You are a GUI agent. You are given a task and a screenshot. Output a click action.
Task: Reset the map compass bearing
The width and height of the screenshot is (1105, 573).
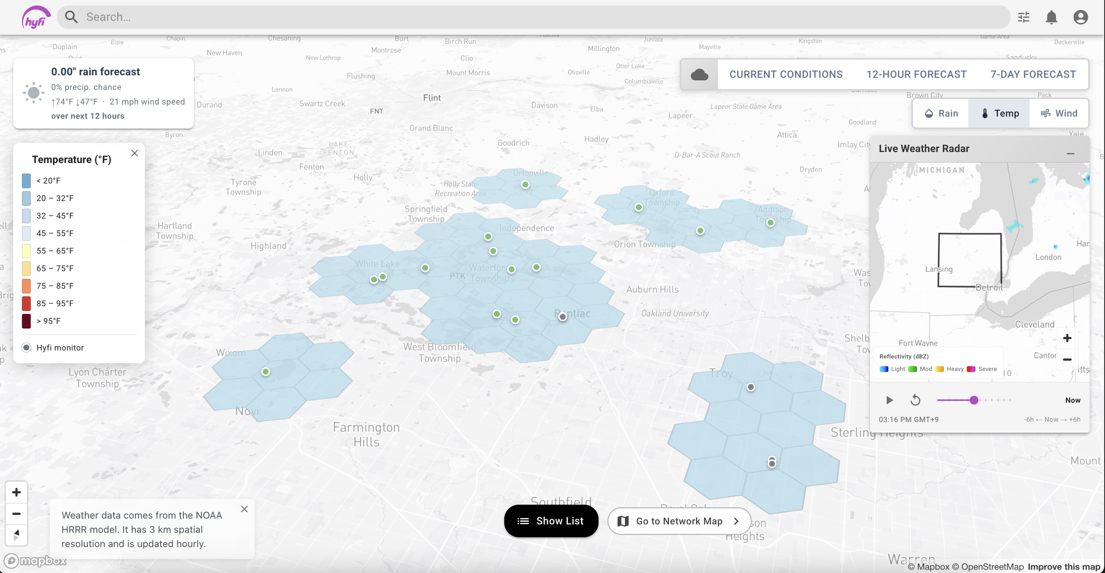(16, 535)
